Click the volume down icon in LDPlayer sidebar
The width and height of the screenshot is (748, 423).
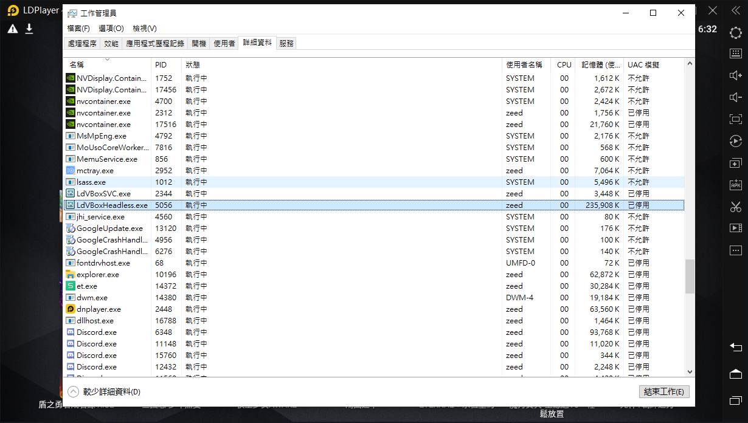pyautogui.click(x=736, y=97)
